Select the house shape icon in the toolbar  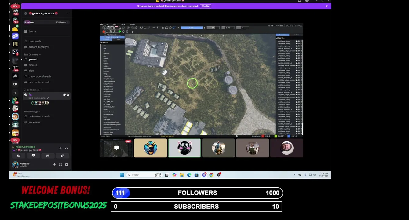tap(163, 28)
